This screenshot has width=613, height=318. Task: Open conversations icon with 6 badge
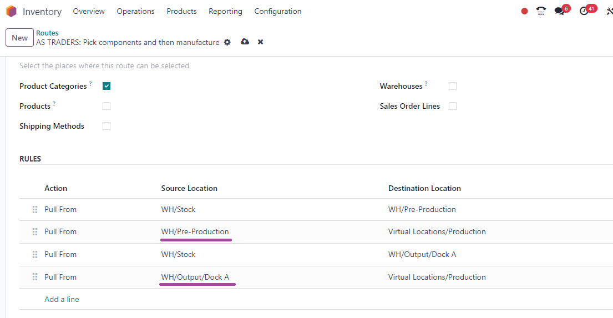coord(560,11)
